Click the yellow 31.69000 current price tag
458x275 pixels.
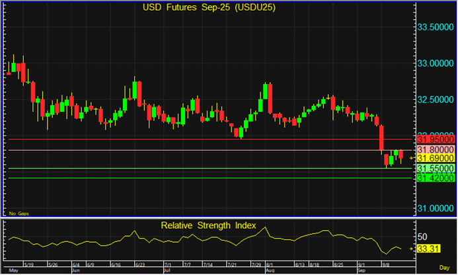pos(436,159)
